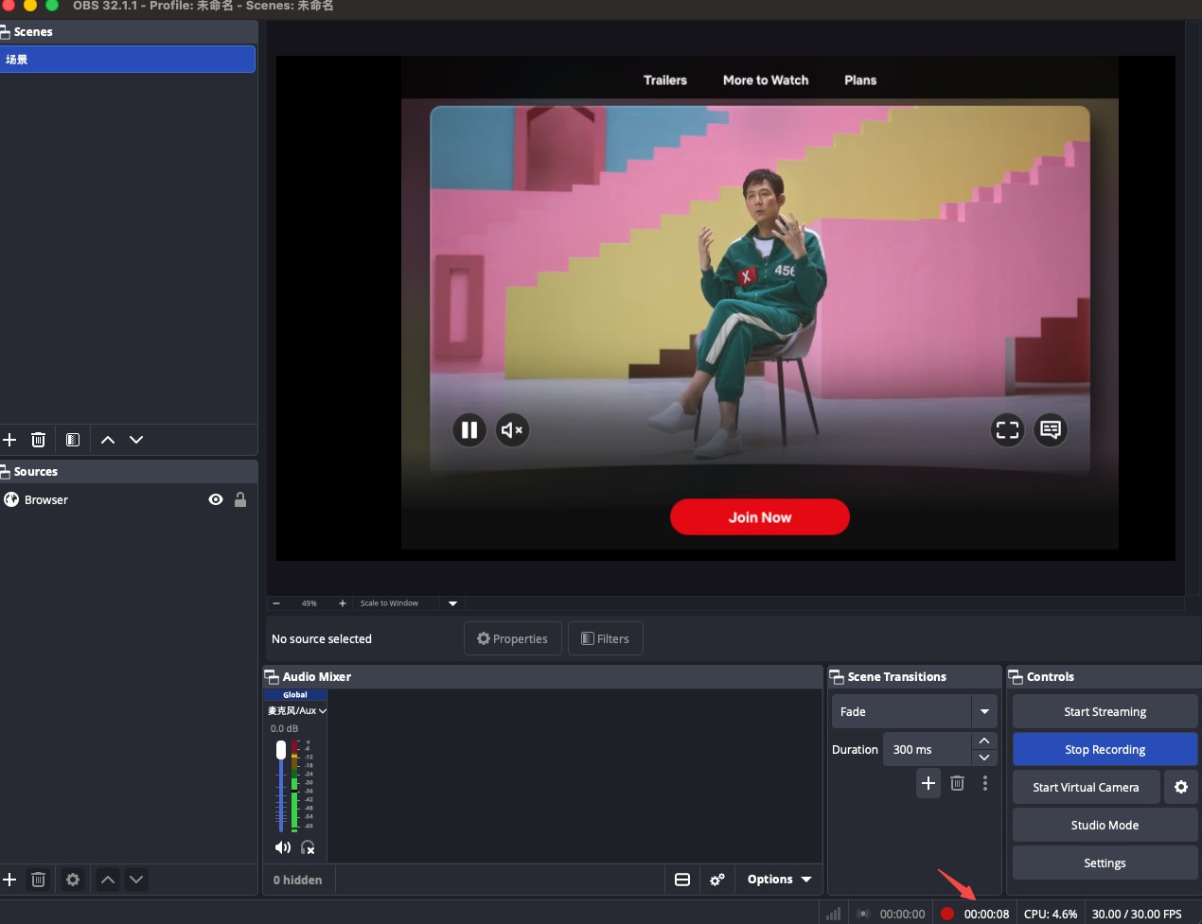This screenshot has height=924, width=1202.
Task: Click the streaming status broadcast icon
Action: tap(863, 914)
